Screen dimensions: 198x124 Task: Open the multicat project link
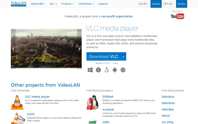(108, 109)
